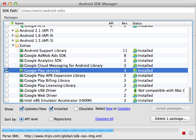This screenshot has width=196, height=140.
Task: Click the Name column header
Action: coord(56,24)
